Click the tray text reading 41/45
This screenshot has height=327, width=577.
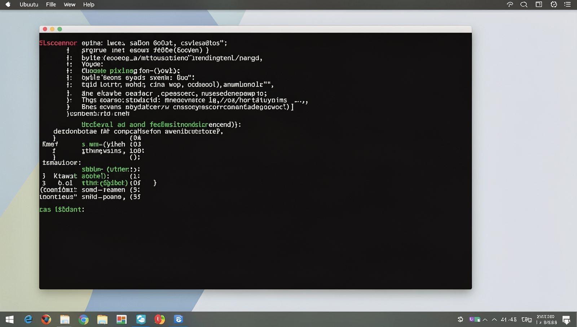pos(509,319)
